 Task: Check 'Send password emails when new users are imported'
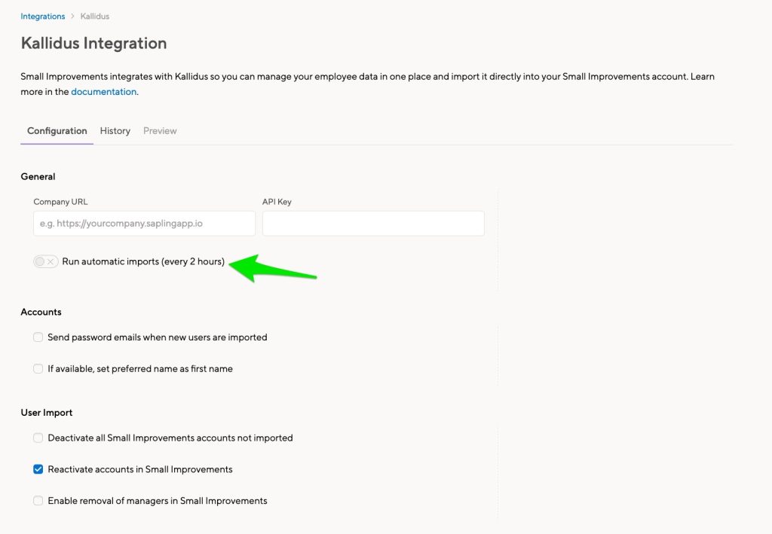pos(38,337)
